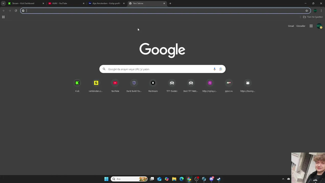Open Outlook from the taskbar
This screenshot has width=325, height=183.
(x=159, y=179)
